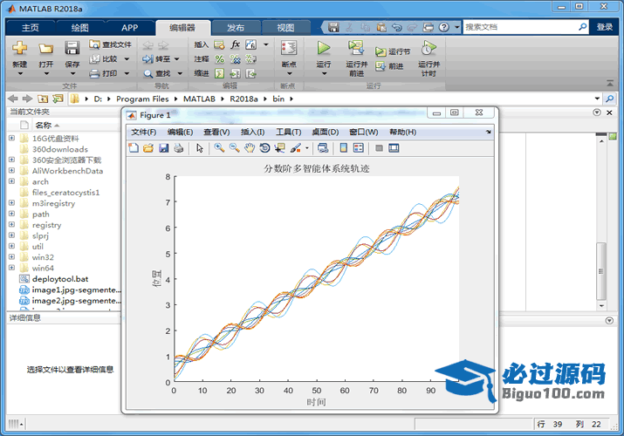Click R2018a in address path
This screenshot has width=624, height=436.
[243, 99]
